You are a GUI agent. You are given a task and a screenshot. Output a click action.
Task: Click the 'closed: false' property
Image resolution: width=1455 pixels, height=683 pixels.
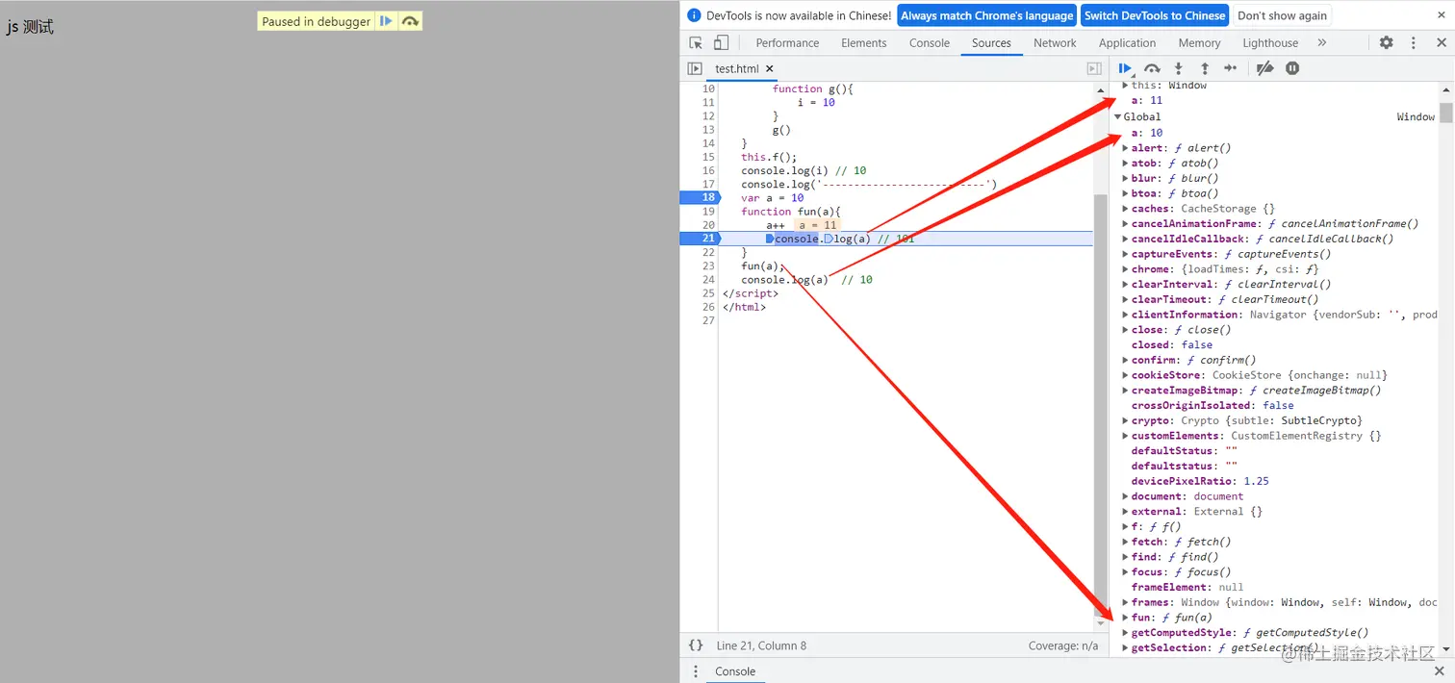tap(1172, 344)
